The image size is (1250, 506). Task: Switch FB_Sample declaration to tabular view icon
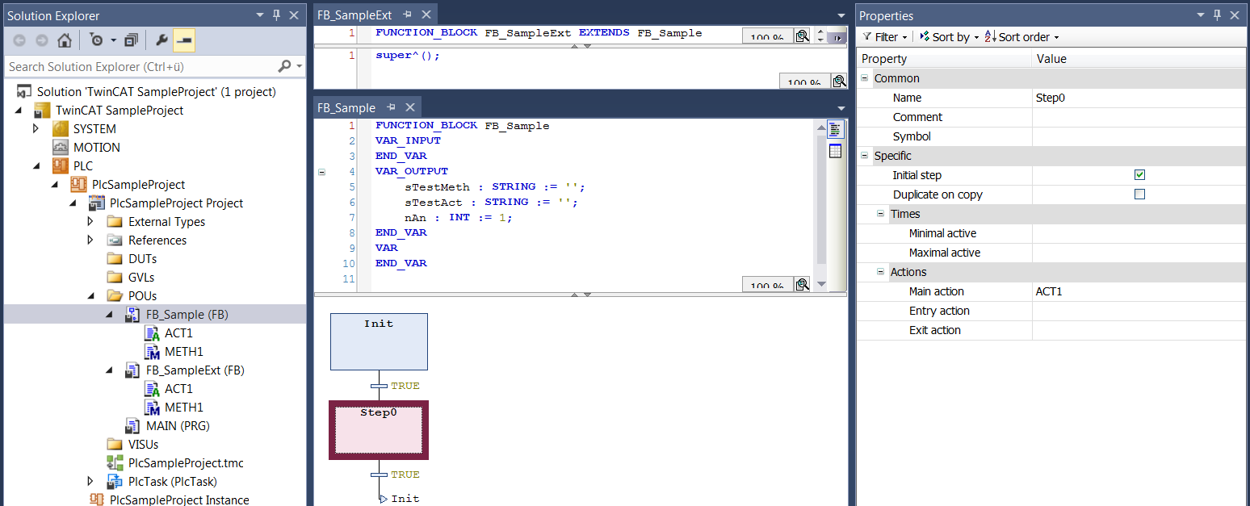pyautogui.click(x=835, y=151)
